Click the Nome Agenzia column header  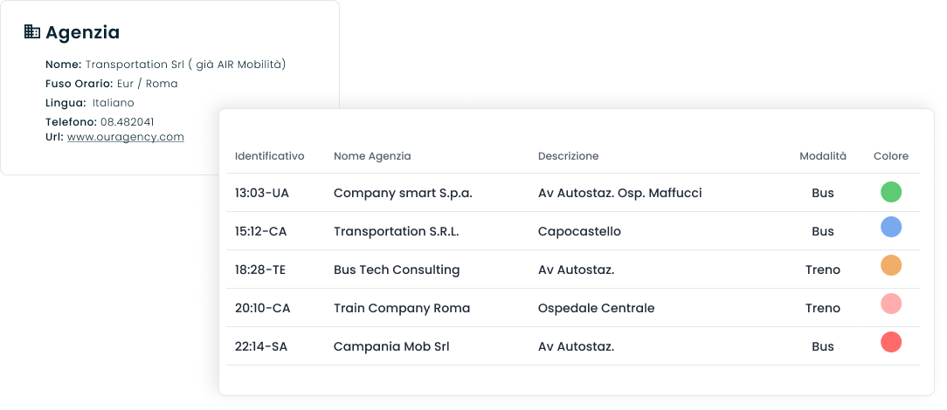372,156
